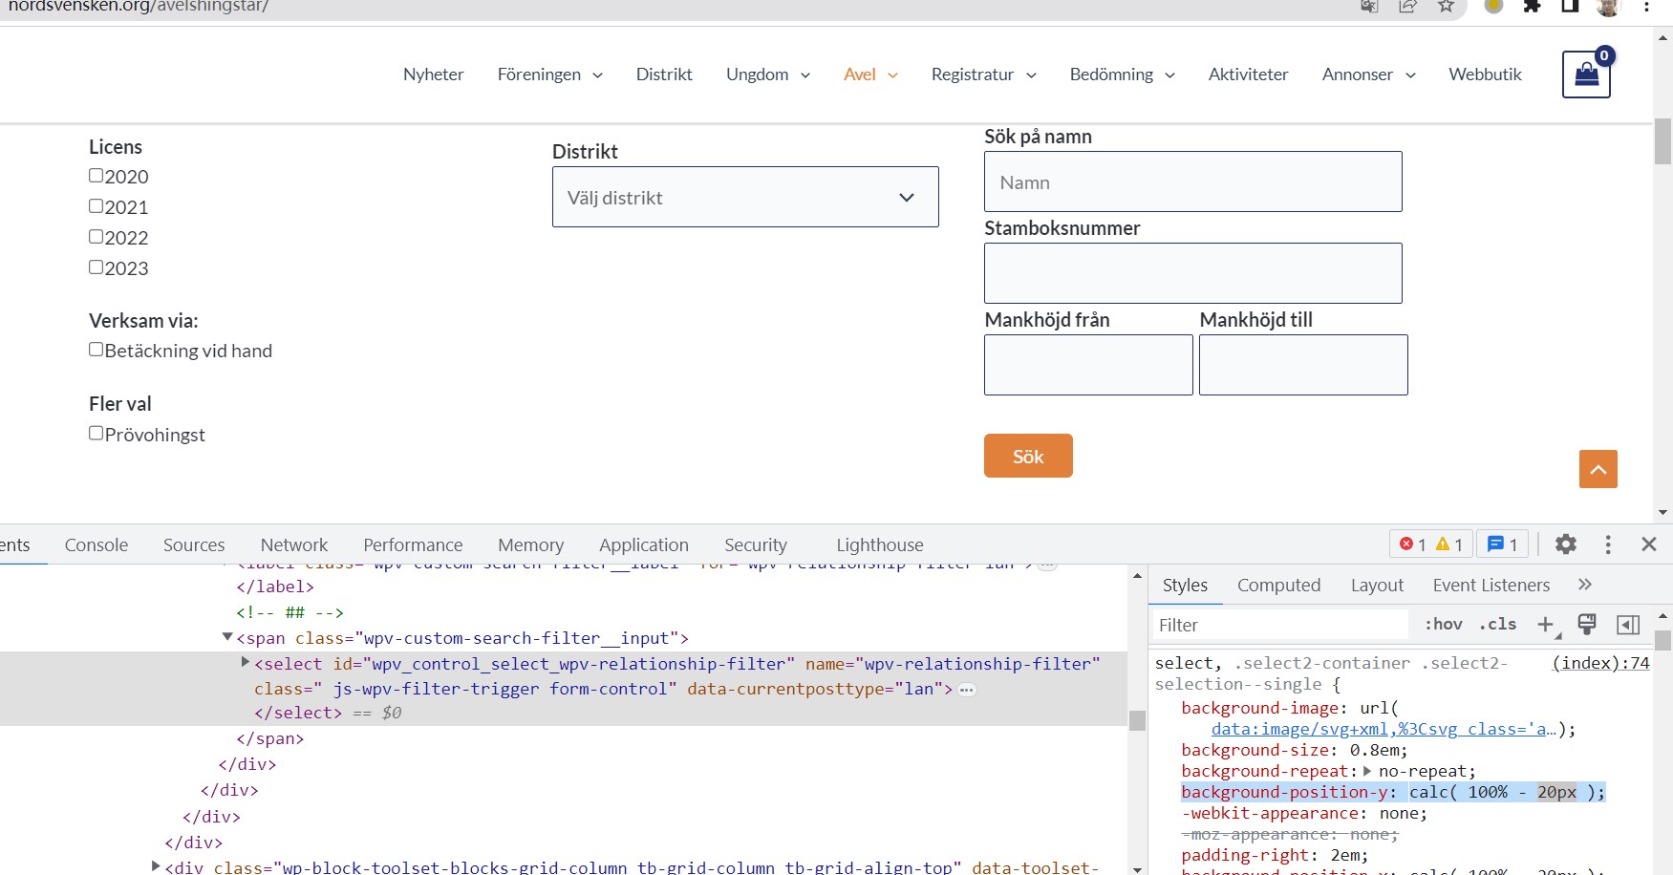This screenshot has height=875, width=1673.
Task: Switch to the Computed styles tab
Action: [1279, 585]
